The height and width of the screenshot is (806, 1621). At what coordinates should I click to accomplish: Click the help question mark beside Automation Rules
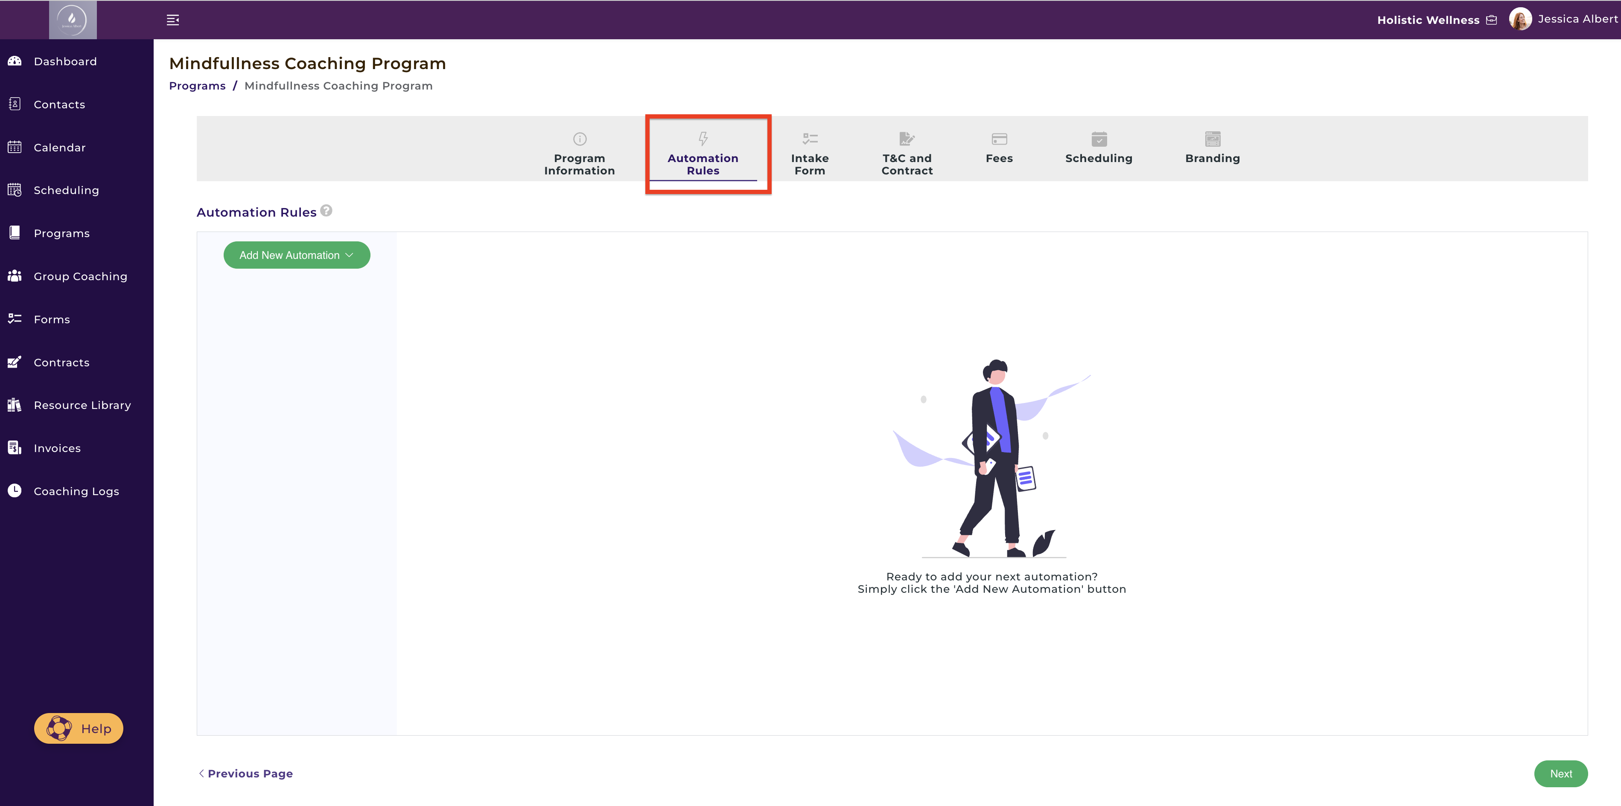(326, 211)
